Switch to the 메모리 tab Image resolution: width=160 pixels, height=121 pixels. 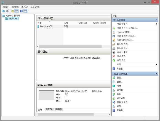click(x=49, y=109)
